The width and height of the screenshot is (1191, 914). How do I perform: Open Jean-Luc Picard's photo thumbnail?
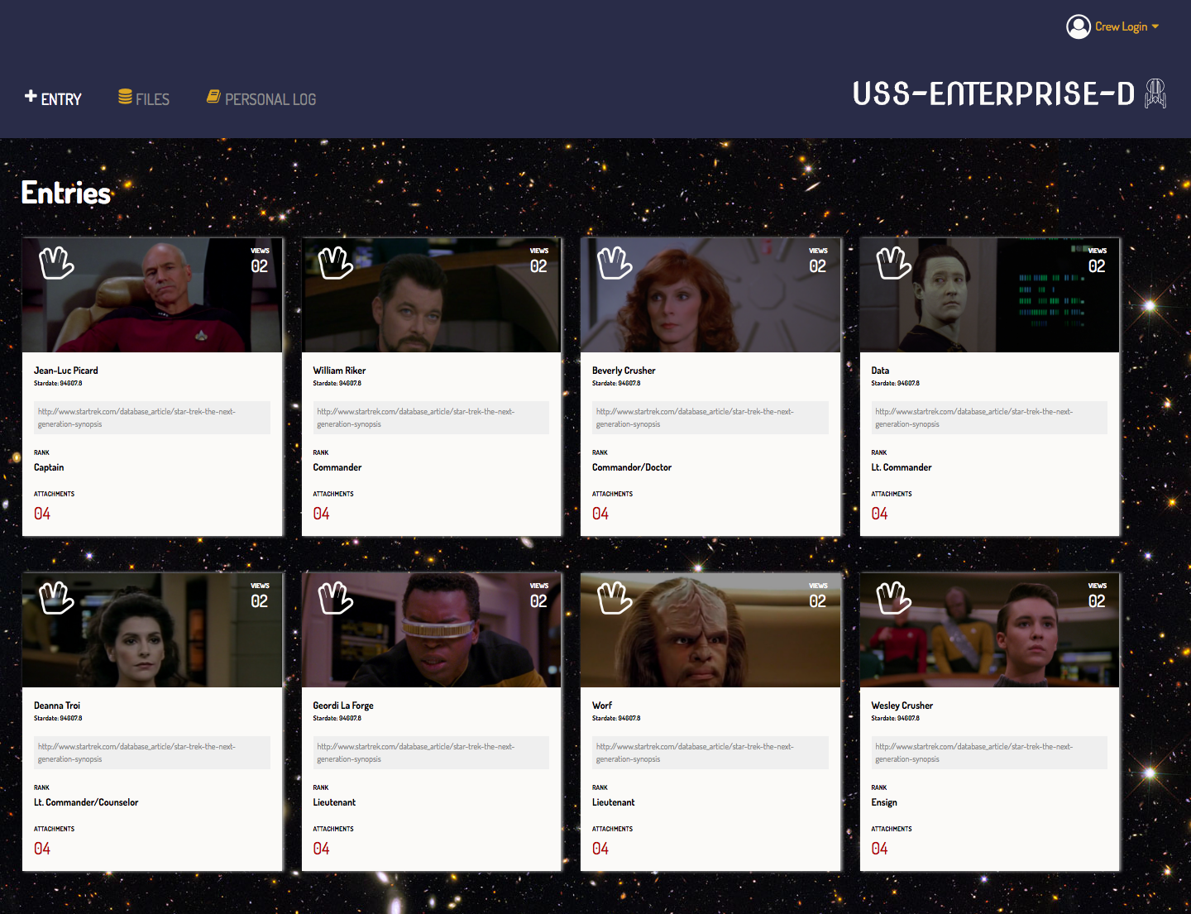(152, 295)
